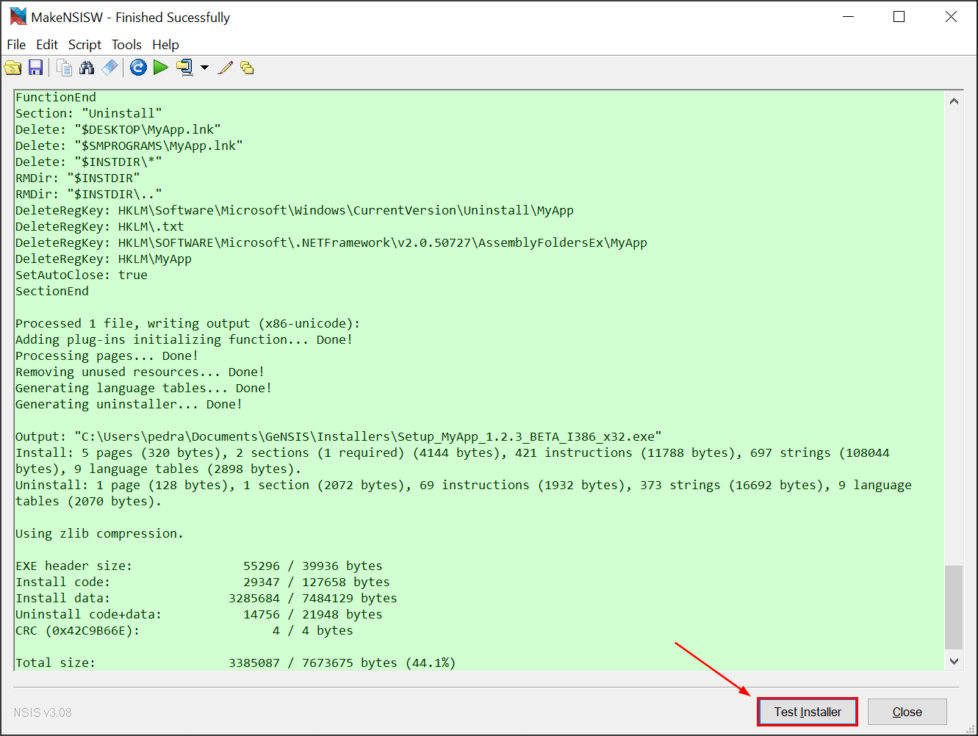This screenshot has height=736, width=978.
Task: Click the 'DeleteRegKey: HKLM\MyApp' line
Action: click(104, 259)
